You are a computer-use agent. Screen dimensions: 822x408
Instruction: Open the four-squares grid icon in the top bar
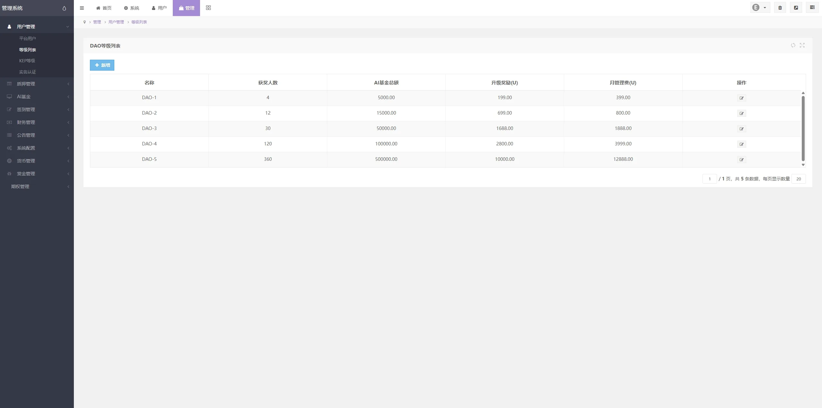click(208, 8)
